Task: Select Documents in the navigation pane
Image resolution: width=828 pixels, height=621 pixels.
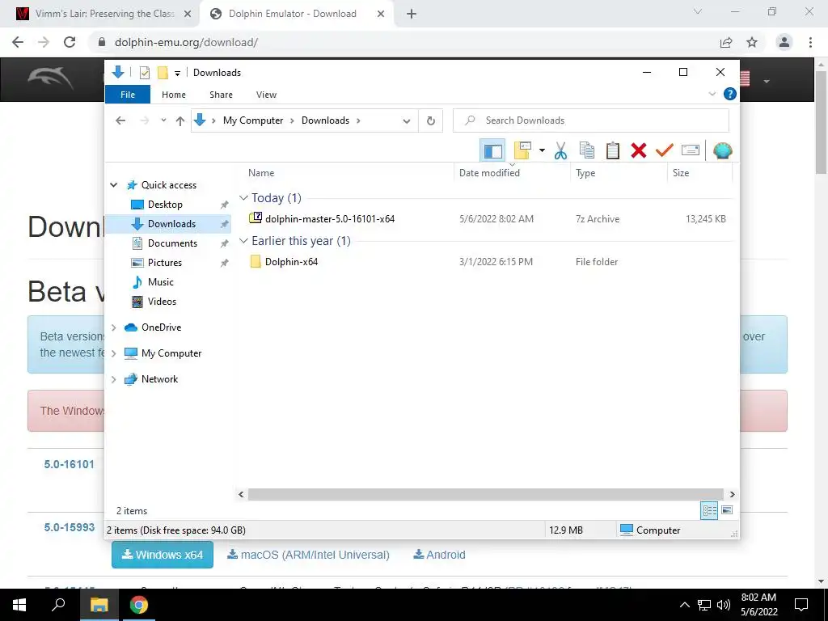Action: point(172,243)
